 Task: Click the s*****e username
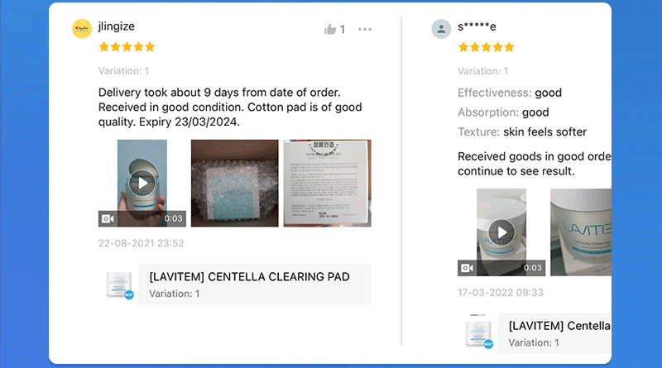coord(477,26)
